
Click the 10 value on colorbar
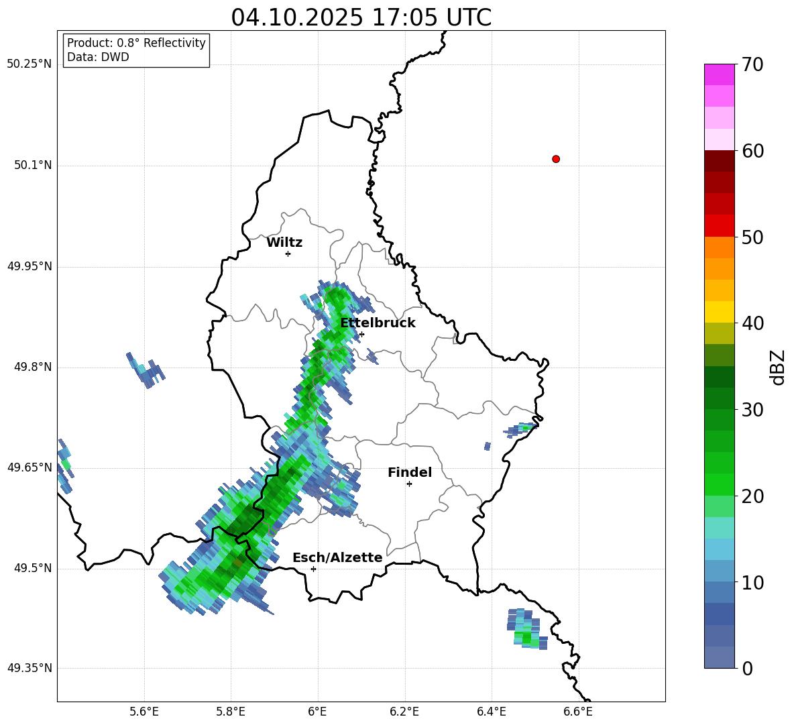click(x=752, y=583)
